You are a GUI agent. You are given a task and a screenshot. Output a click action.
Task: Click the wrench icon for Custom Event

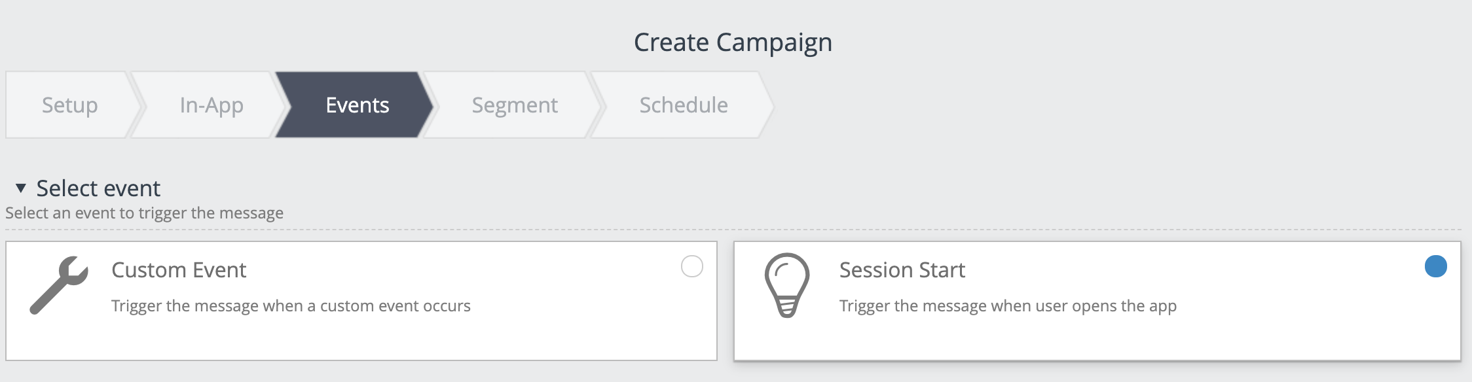pos(59,285)
